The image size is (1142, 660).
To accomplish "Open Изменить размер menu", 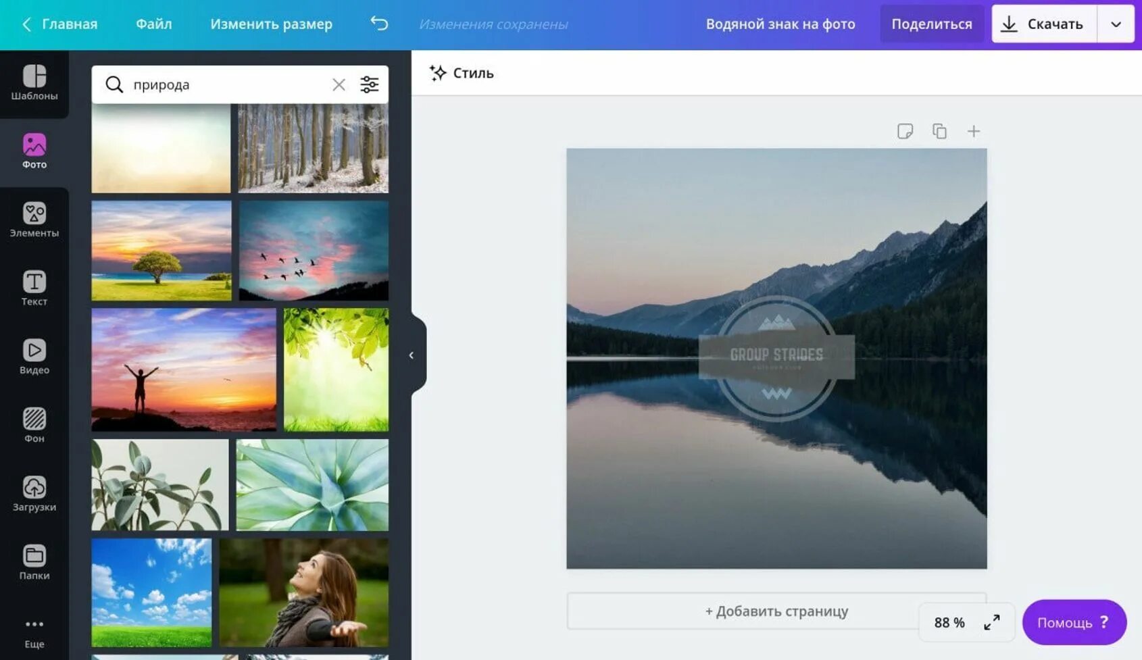I will 271,24.
